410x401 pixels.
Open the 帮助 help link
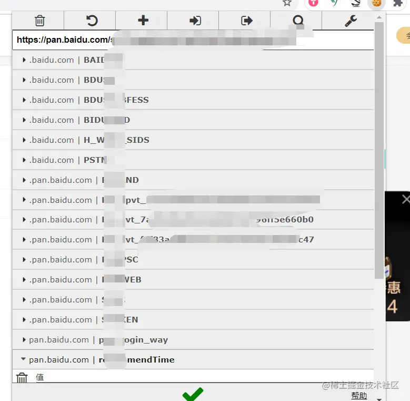point(359,396)
